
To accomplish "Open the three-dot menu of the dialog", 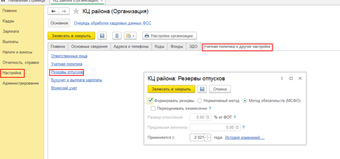I will point(282,79).
